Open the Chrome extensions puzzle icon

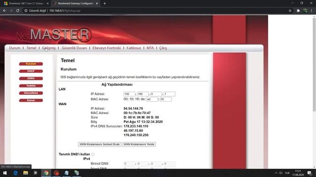click(298, 11)
